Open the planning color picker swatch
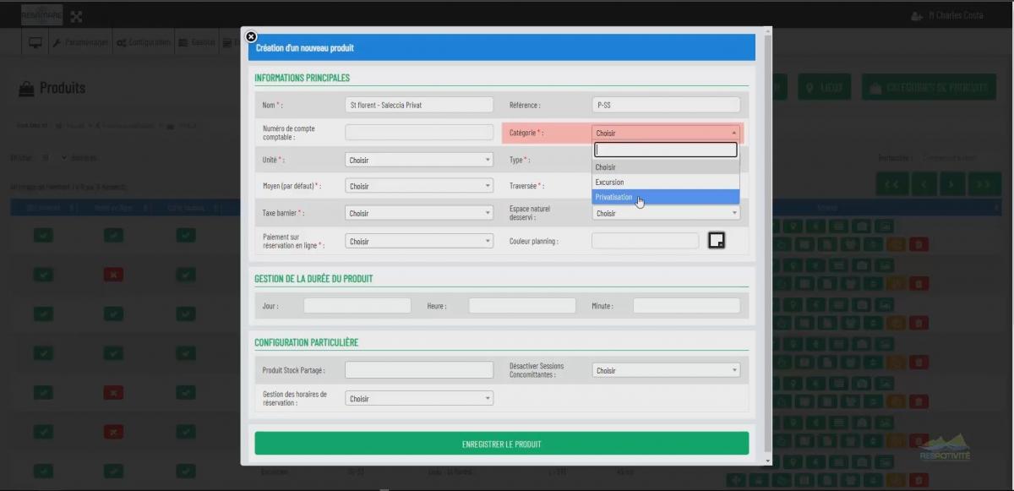This screenshot has width=1014, height=491. 716,241
